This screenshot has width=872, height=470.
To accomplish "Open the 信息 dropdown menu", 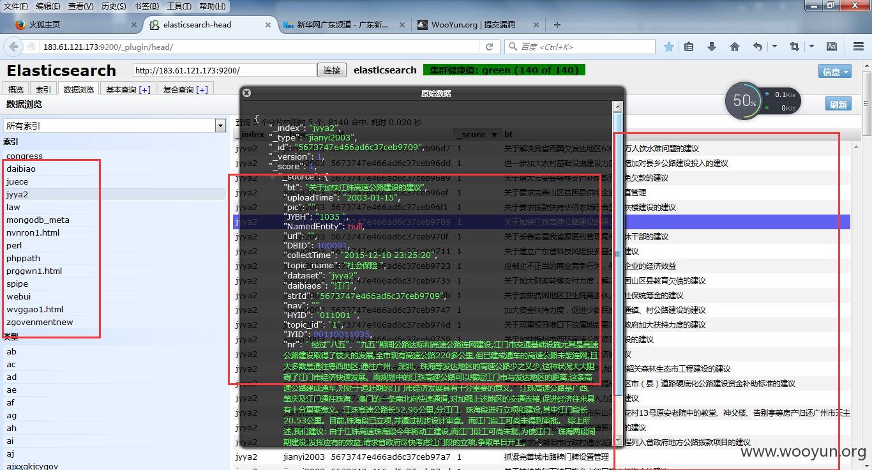I will [x=835, y=72].
